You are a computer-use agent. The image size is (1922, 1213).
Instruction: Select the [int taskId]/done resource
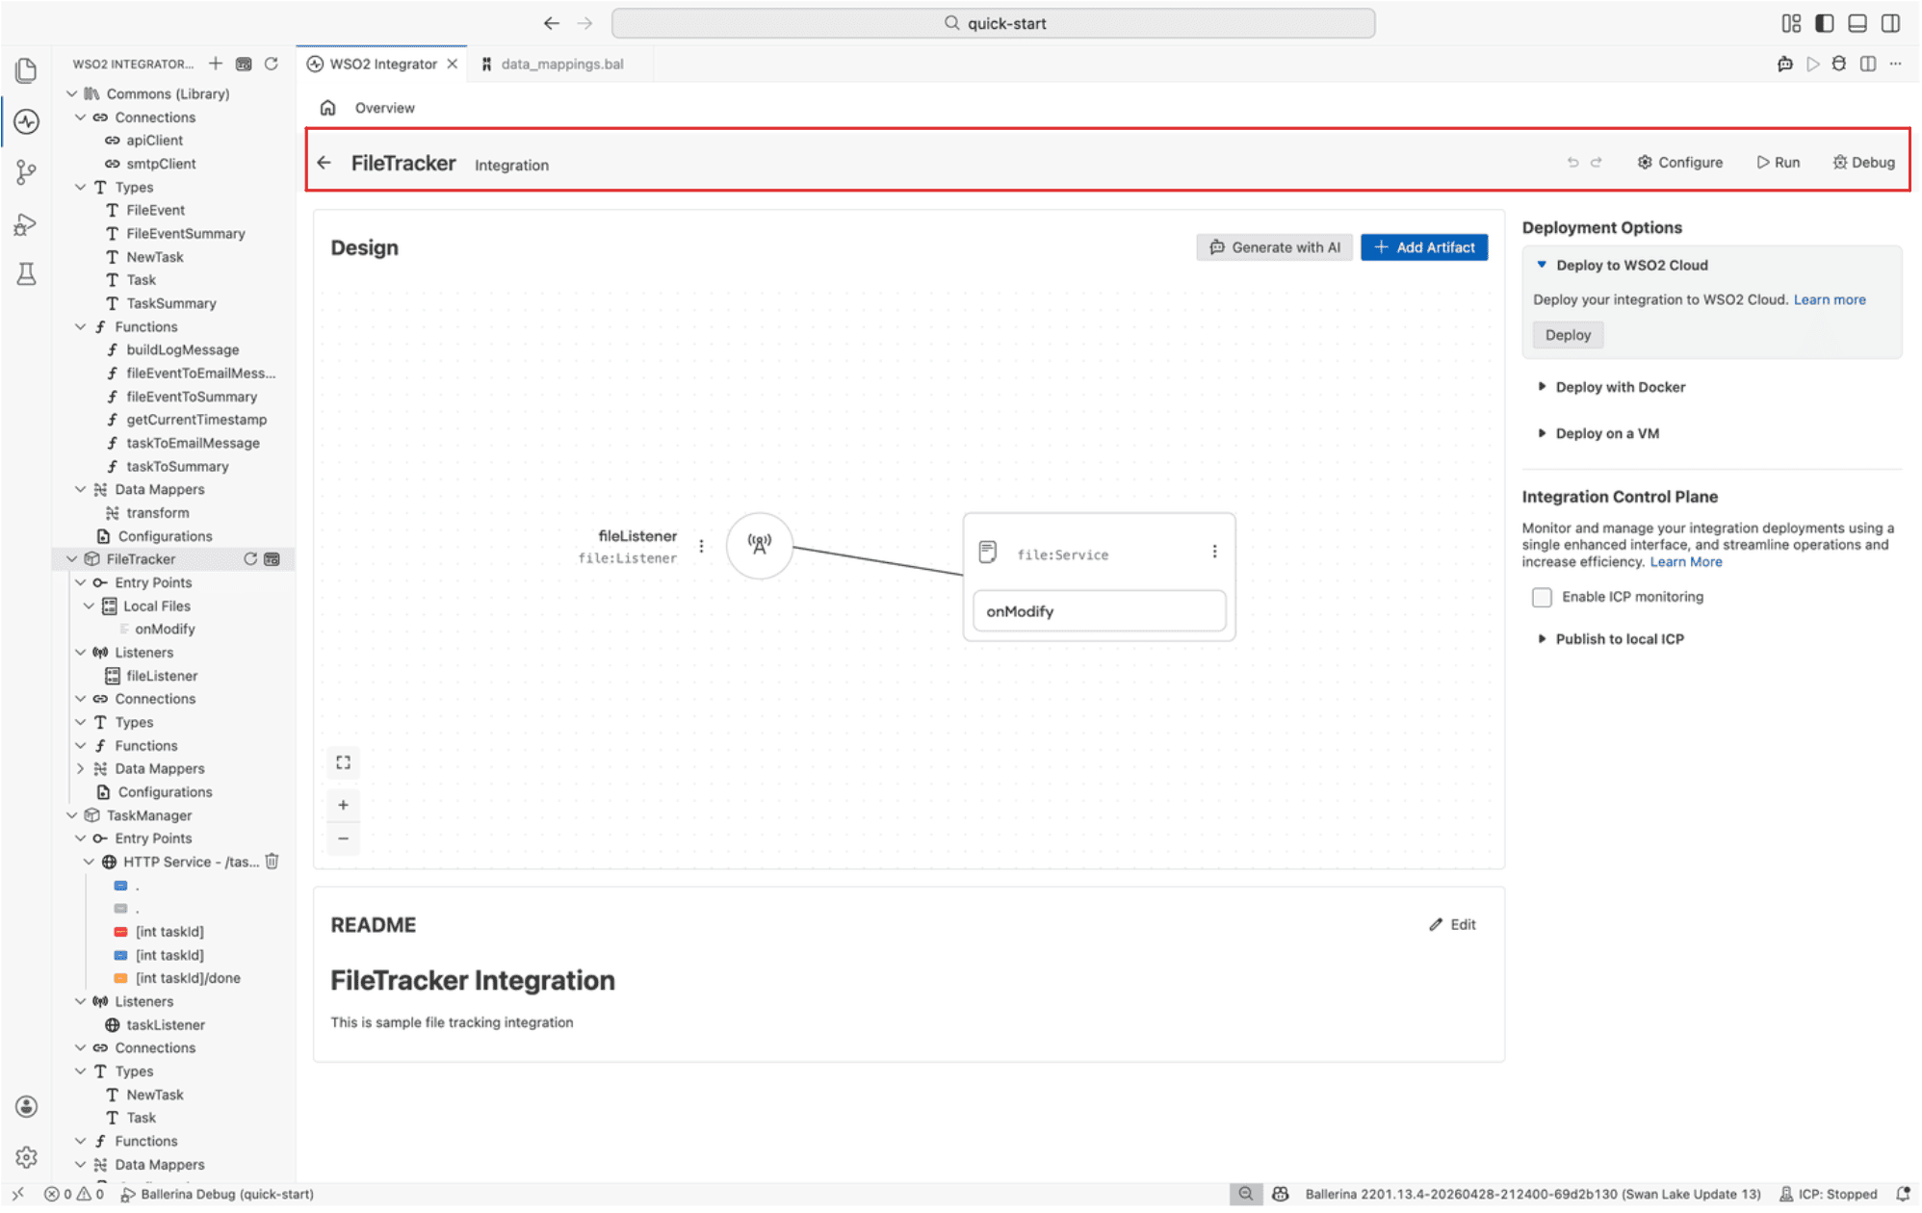point(187,978)
